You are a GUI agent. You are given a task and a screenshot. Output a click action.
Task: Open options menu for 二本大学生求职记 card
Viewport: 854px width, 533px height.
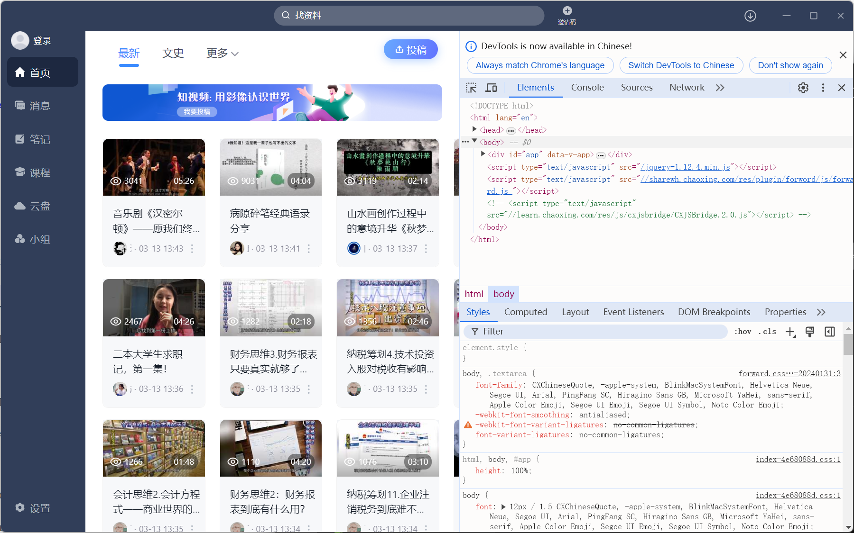(x=192, y=389)
